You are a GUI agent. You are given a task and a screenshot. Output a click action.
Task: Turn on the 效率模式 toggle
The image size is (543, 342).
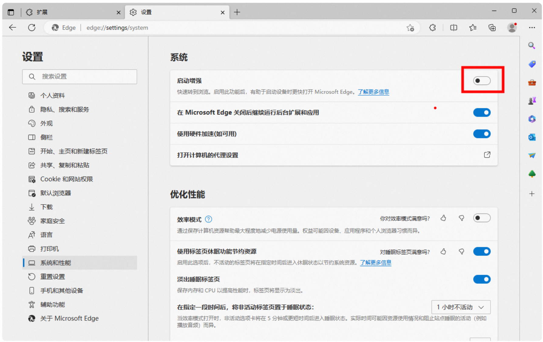tap(482, 218)
